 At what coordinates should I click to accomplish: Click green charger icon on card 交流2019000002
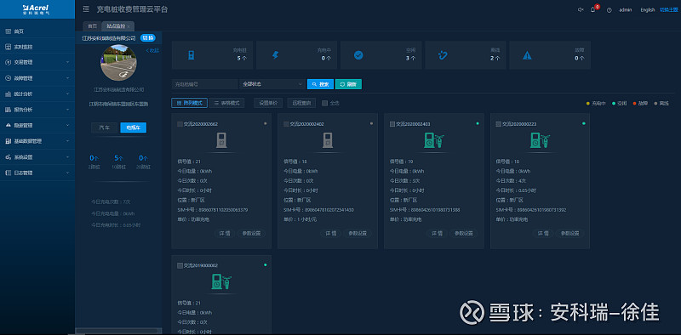221,281
